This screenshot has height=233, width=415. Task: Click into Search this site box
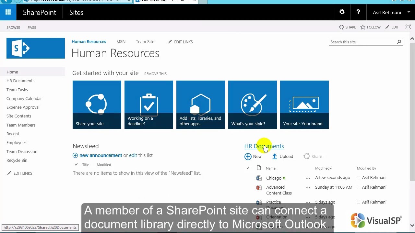(x=362, y=42)
